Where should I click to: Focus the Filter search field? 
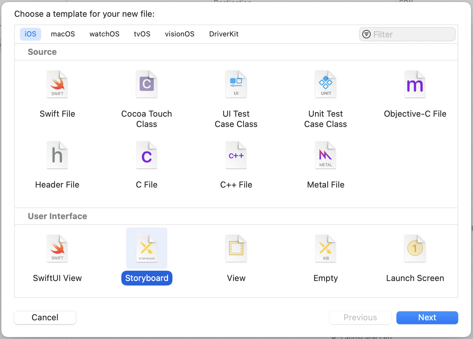click(x=412, y=34)
